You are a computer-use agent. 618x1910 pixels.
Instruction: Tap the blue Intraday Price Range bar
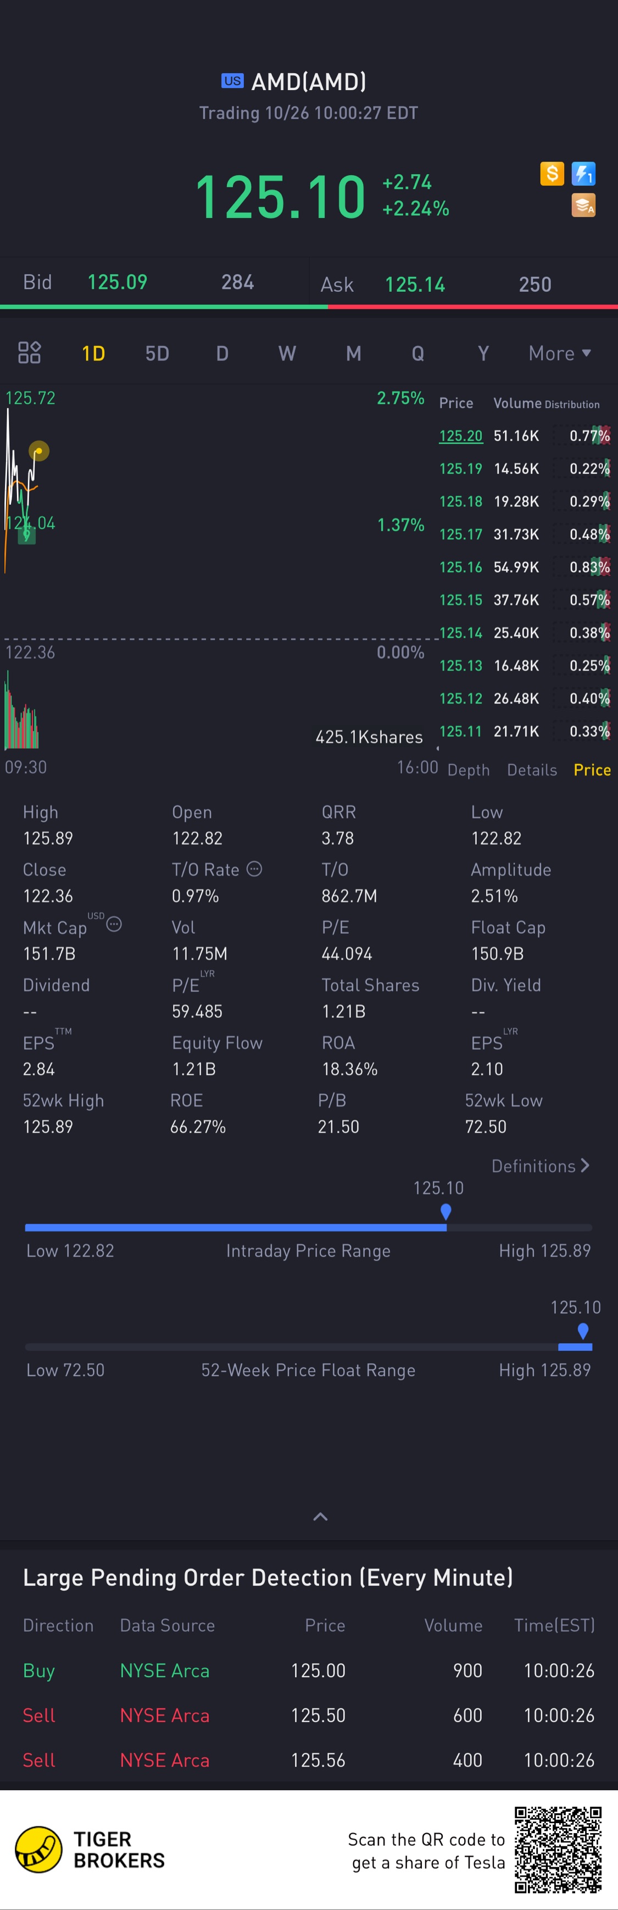pos(236,1227)
